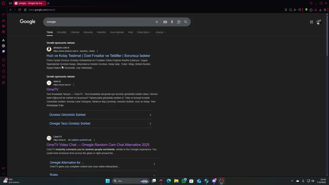This screenshot has width=329, height=185.
Task: Show hidden system tray icons chevron
Action: [292, 181]
